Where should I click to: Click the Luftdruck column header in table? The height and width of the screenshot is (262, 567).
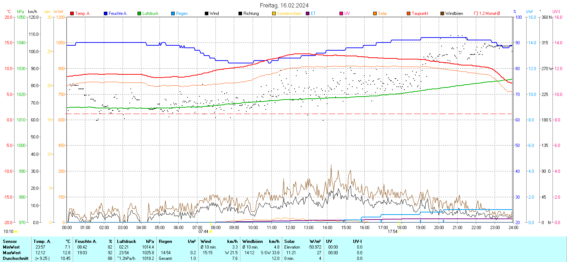point(127,241)
